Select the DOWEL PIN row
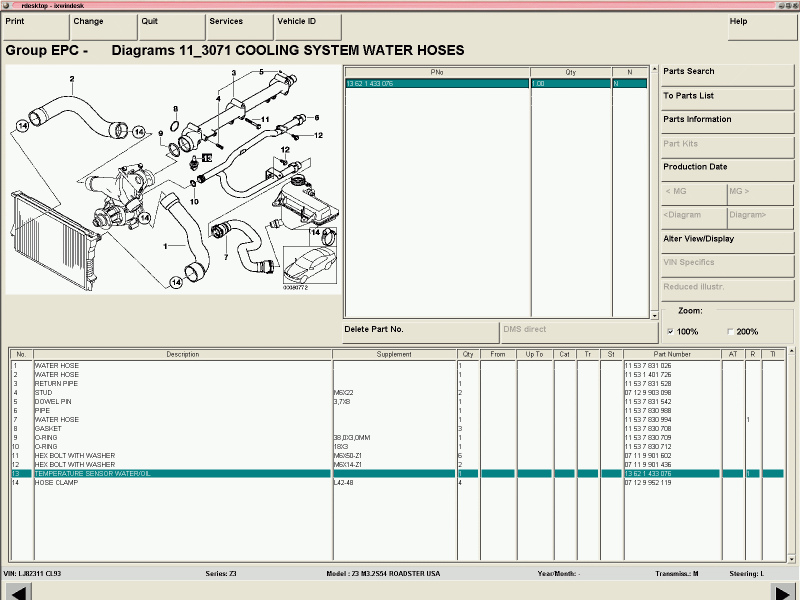 397,401
